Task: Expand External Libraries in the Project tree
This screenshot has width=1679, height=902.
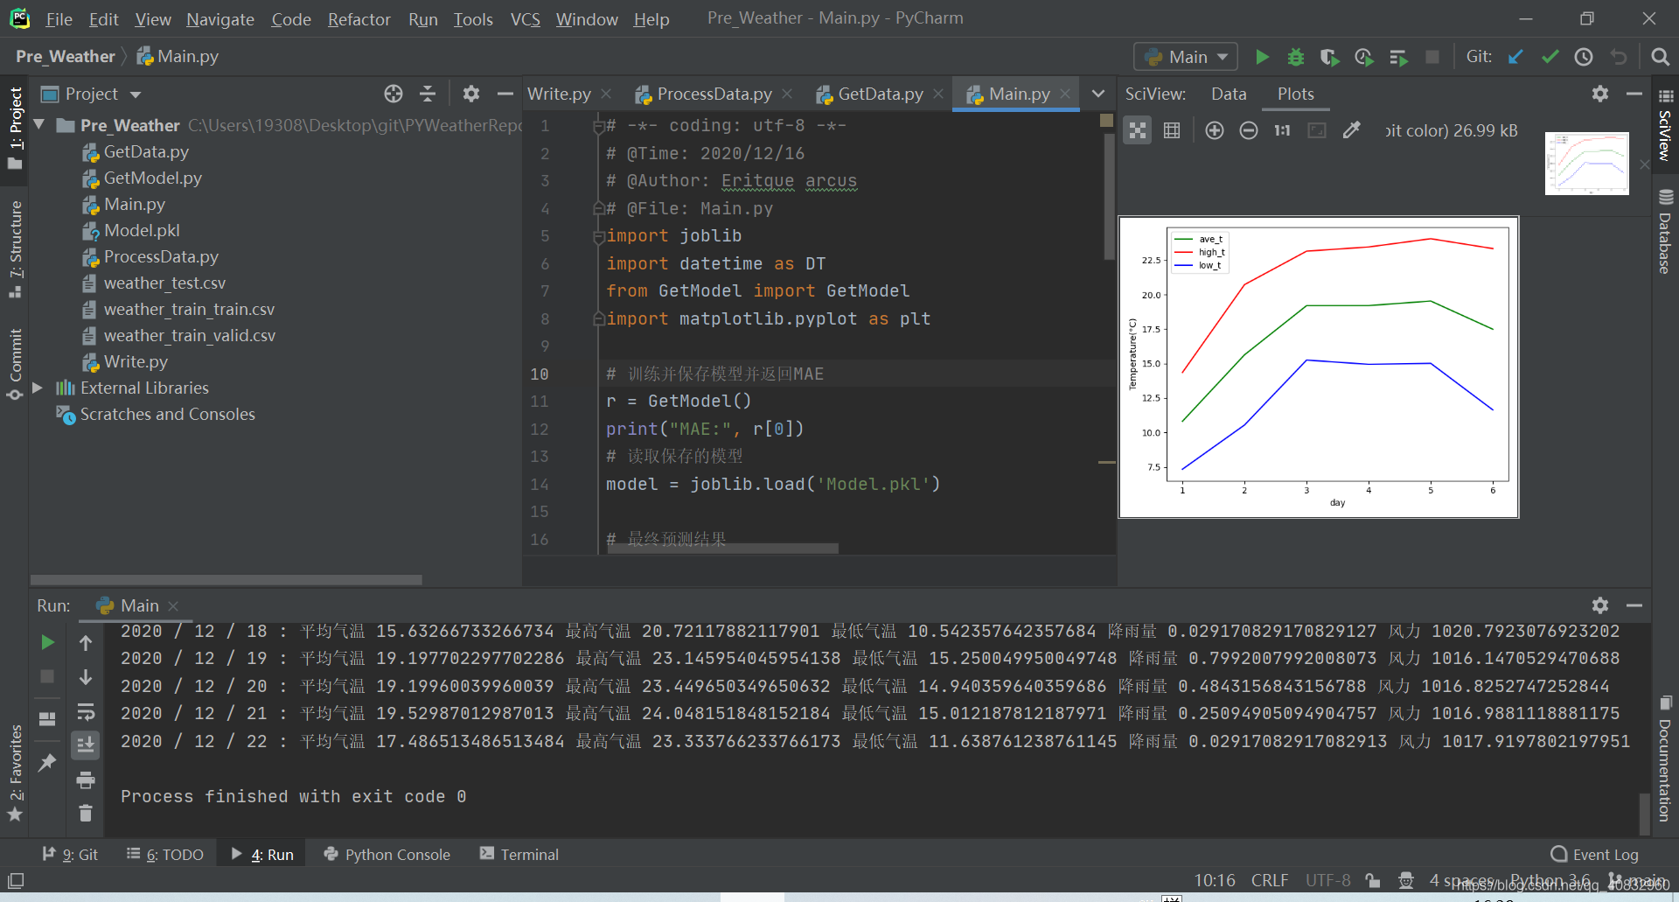Action: pos(36,388)
